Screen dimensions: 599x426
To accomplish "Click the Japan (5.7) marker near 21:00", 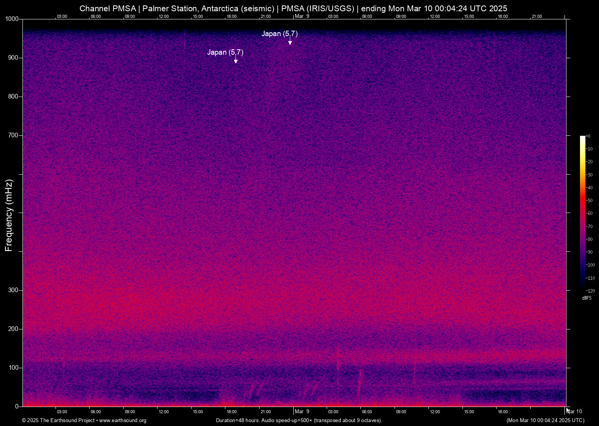I will pyautogui.click(x=280, y=34).
